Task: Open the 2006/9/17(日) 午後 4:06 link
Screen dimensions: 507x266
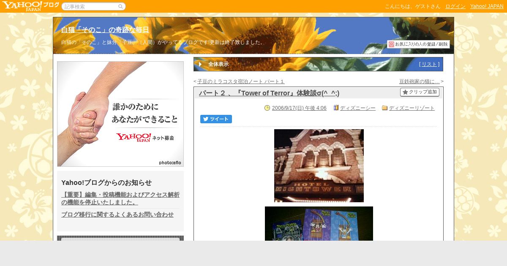Action: coord(299,108)
